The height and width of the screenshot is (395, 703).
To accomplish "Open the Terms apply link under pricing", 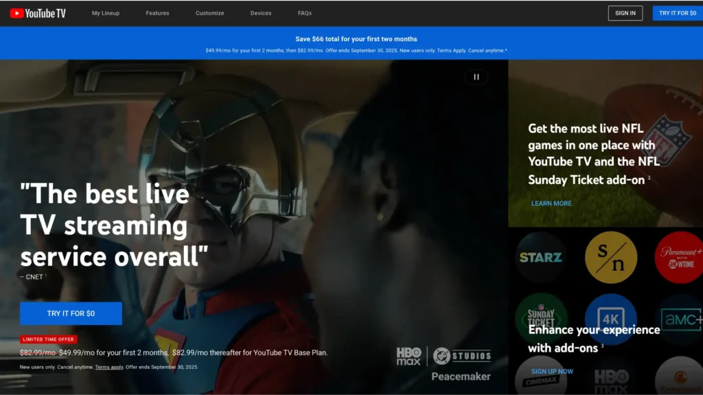I will pos(109,368).
